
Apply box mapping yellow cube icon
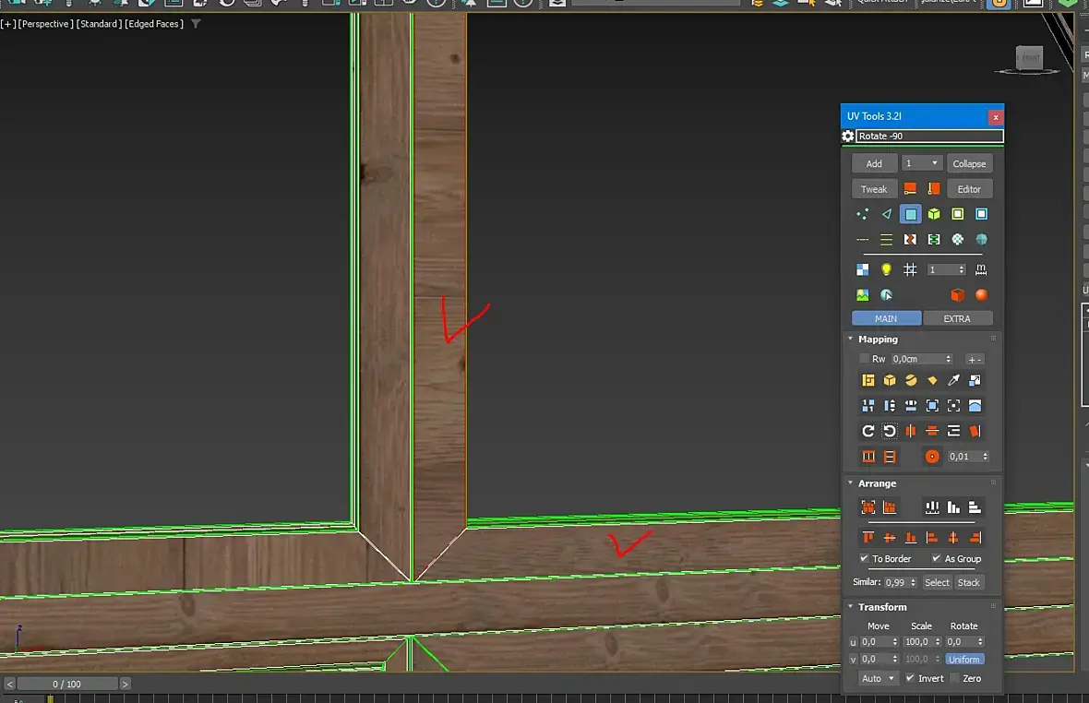click(x=890, y=380)
